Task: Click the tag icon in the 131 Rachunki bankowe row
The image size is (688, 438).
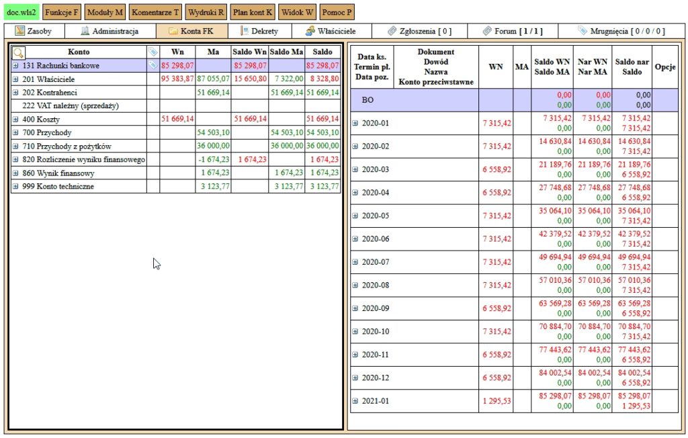Action: (153, 66)
